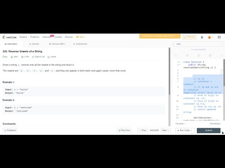Collapse code fold at line 2
This screenshot has width=225, height=168.
click(x=180, y=65)
